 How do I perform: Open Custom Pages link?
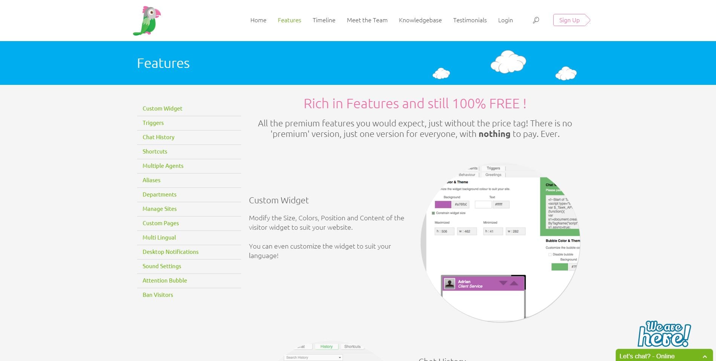tap(161, 223)
